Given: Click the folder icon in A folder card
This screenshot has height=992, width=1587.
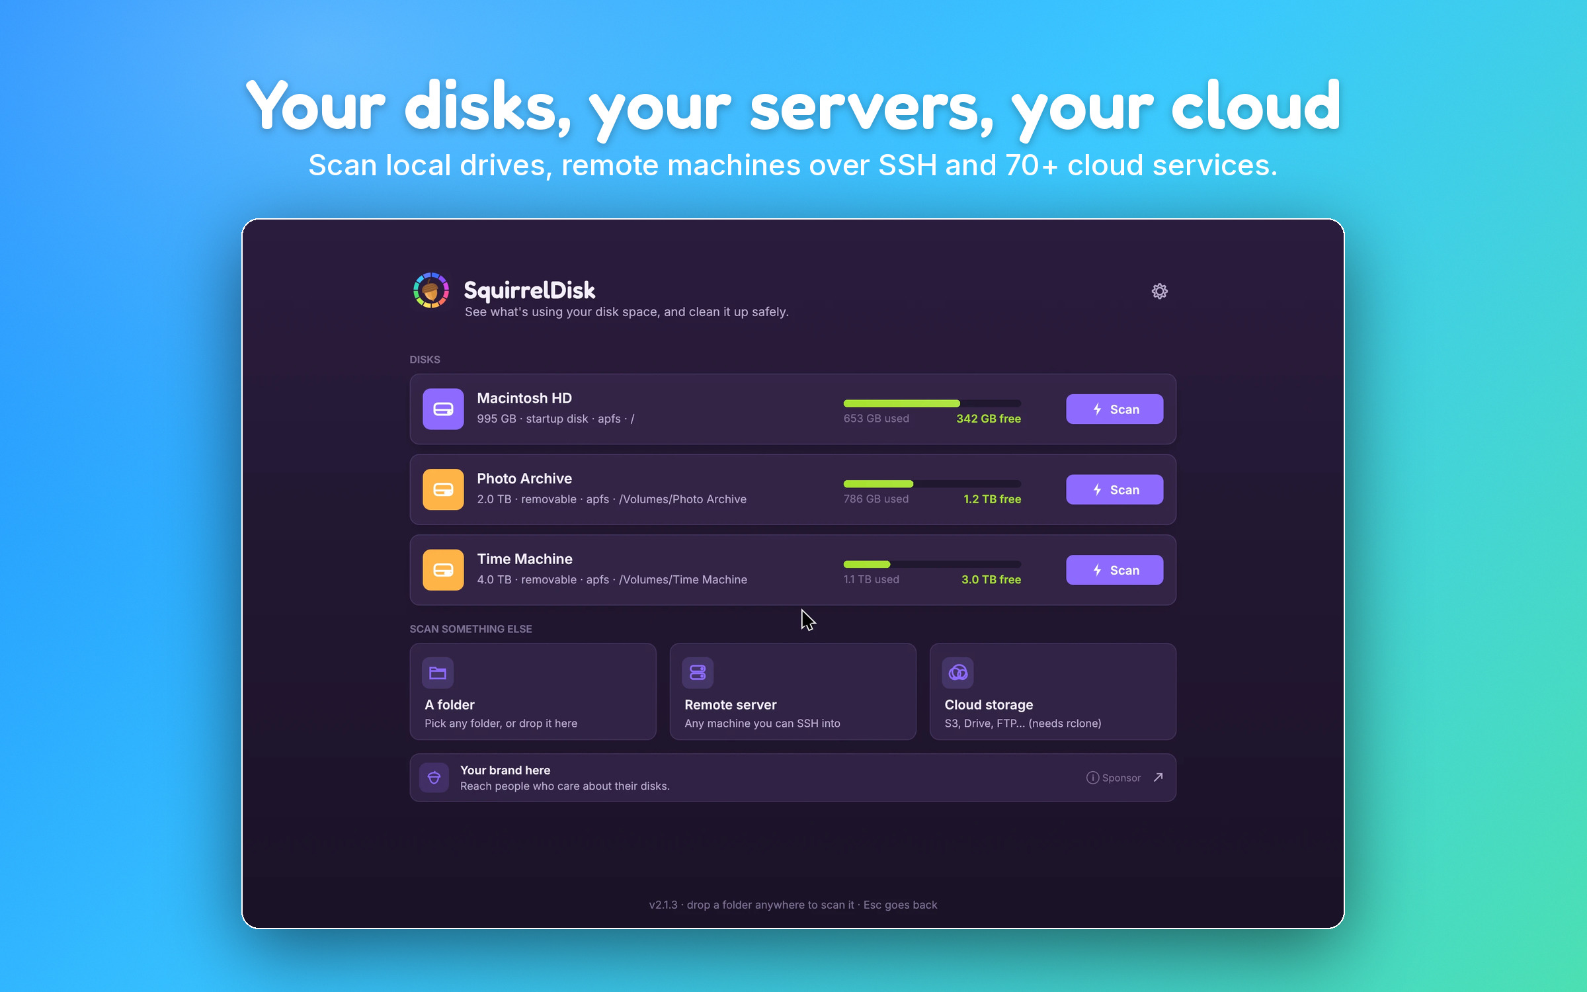Looking at the screenshot, I should click(x=438, y=673).
